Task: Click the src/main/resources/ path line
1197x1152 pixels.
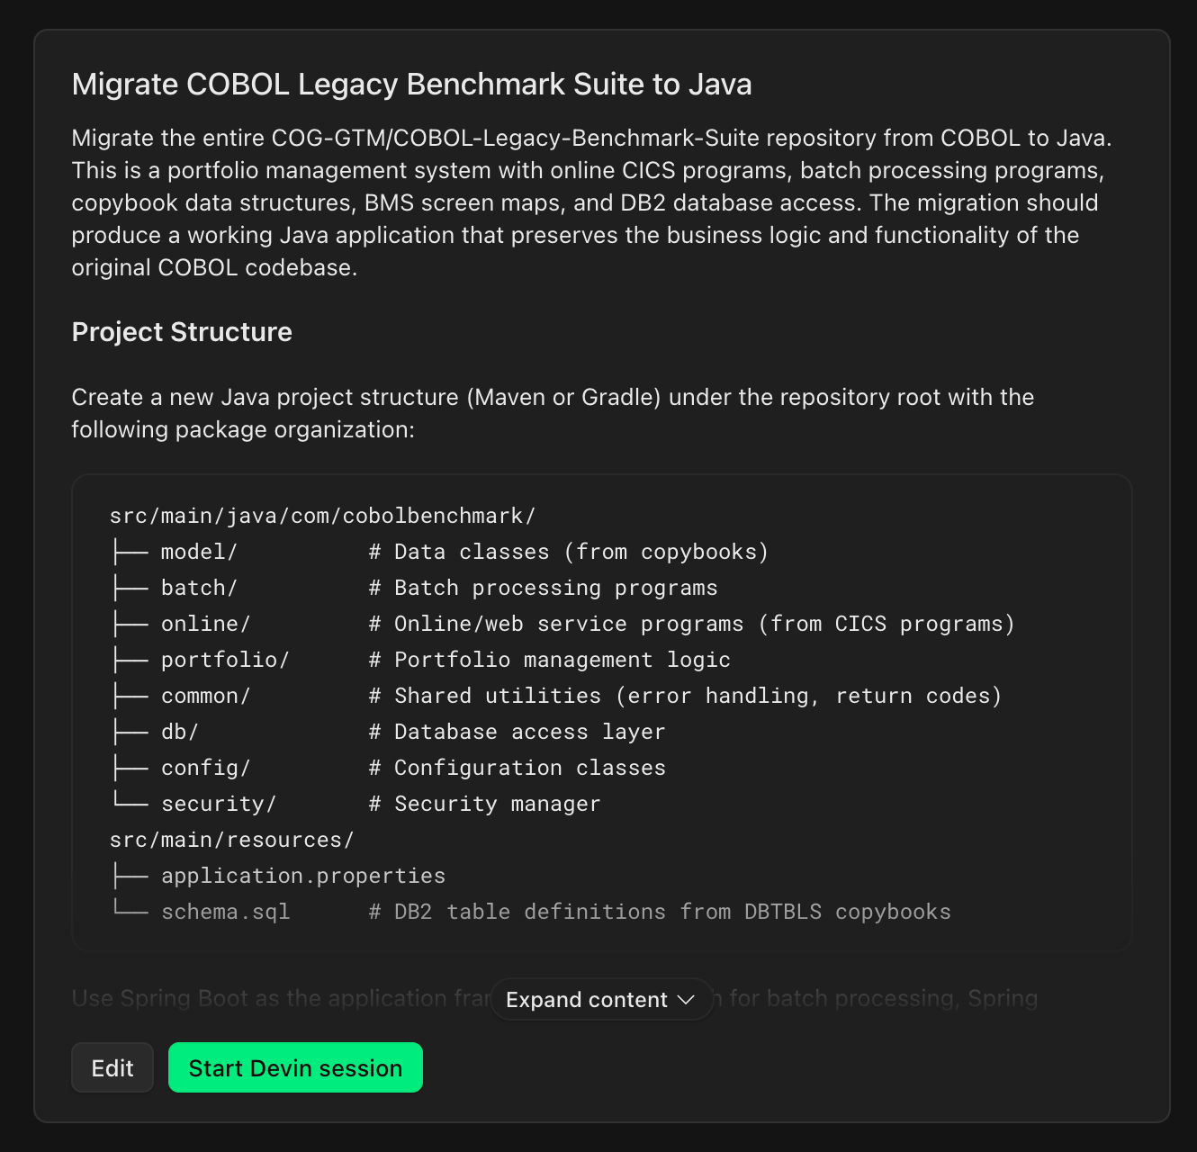Action: point(232,840)
